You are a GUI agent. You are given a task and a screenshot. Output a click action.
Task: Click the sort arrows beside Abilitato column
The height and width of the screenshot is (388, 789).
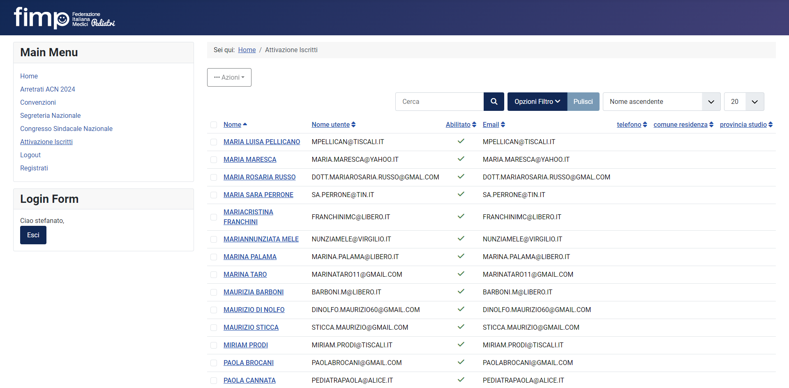point(474,124)
